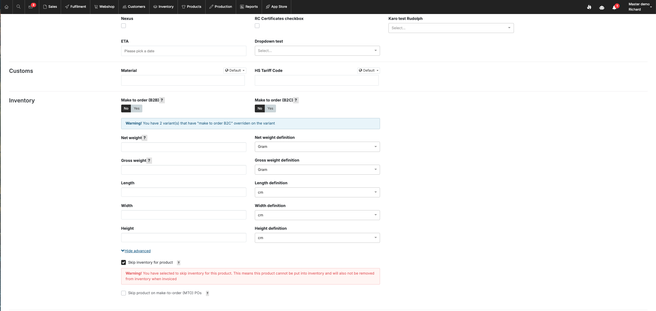The height and width of the screenshot is (311, 656).
Task: Click help icon next to Make to order (B2B)
Action: (x=162, y=100)
